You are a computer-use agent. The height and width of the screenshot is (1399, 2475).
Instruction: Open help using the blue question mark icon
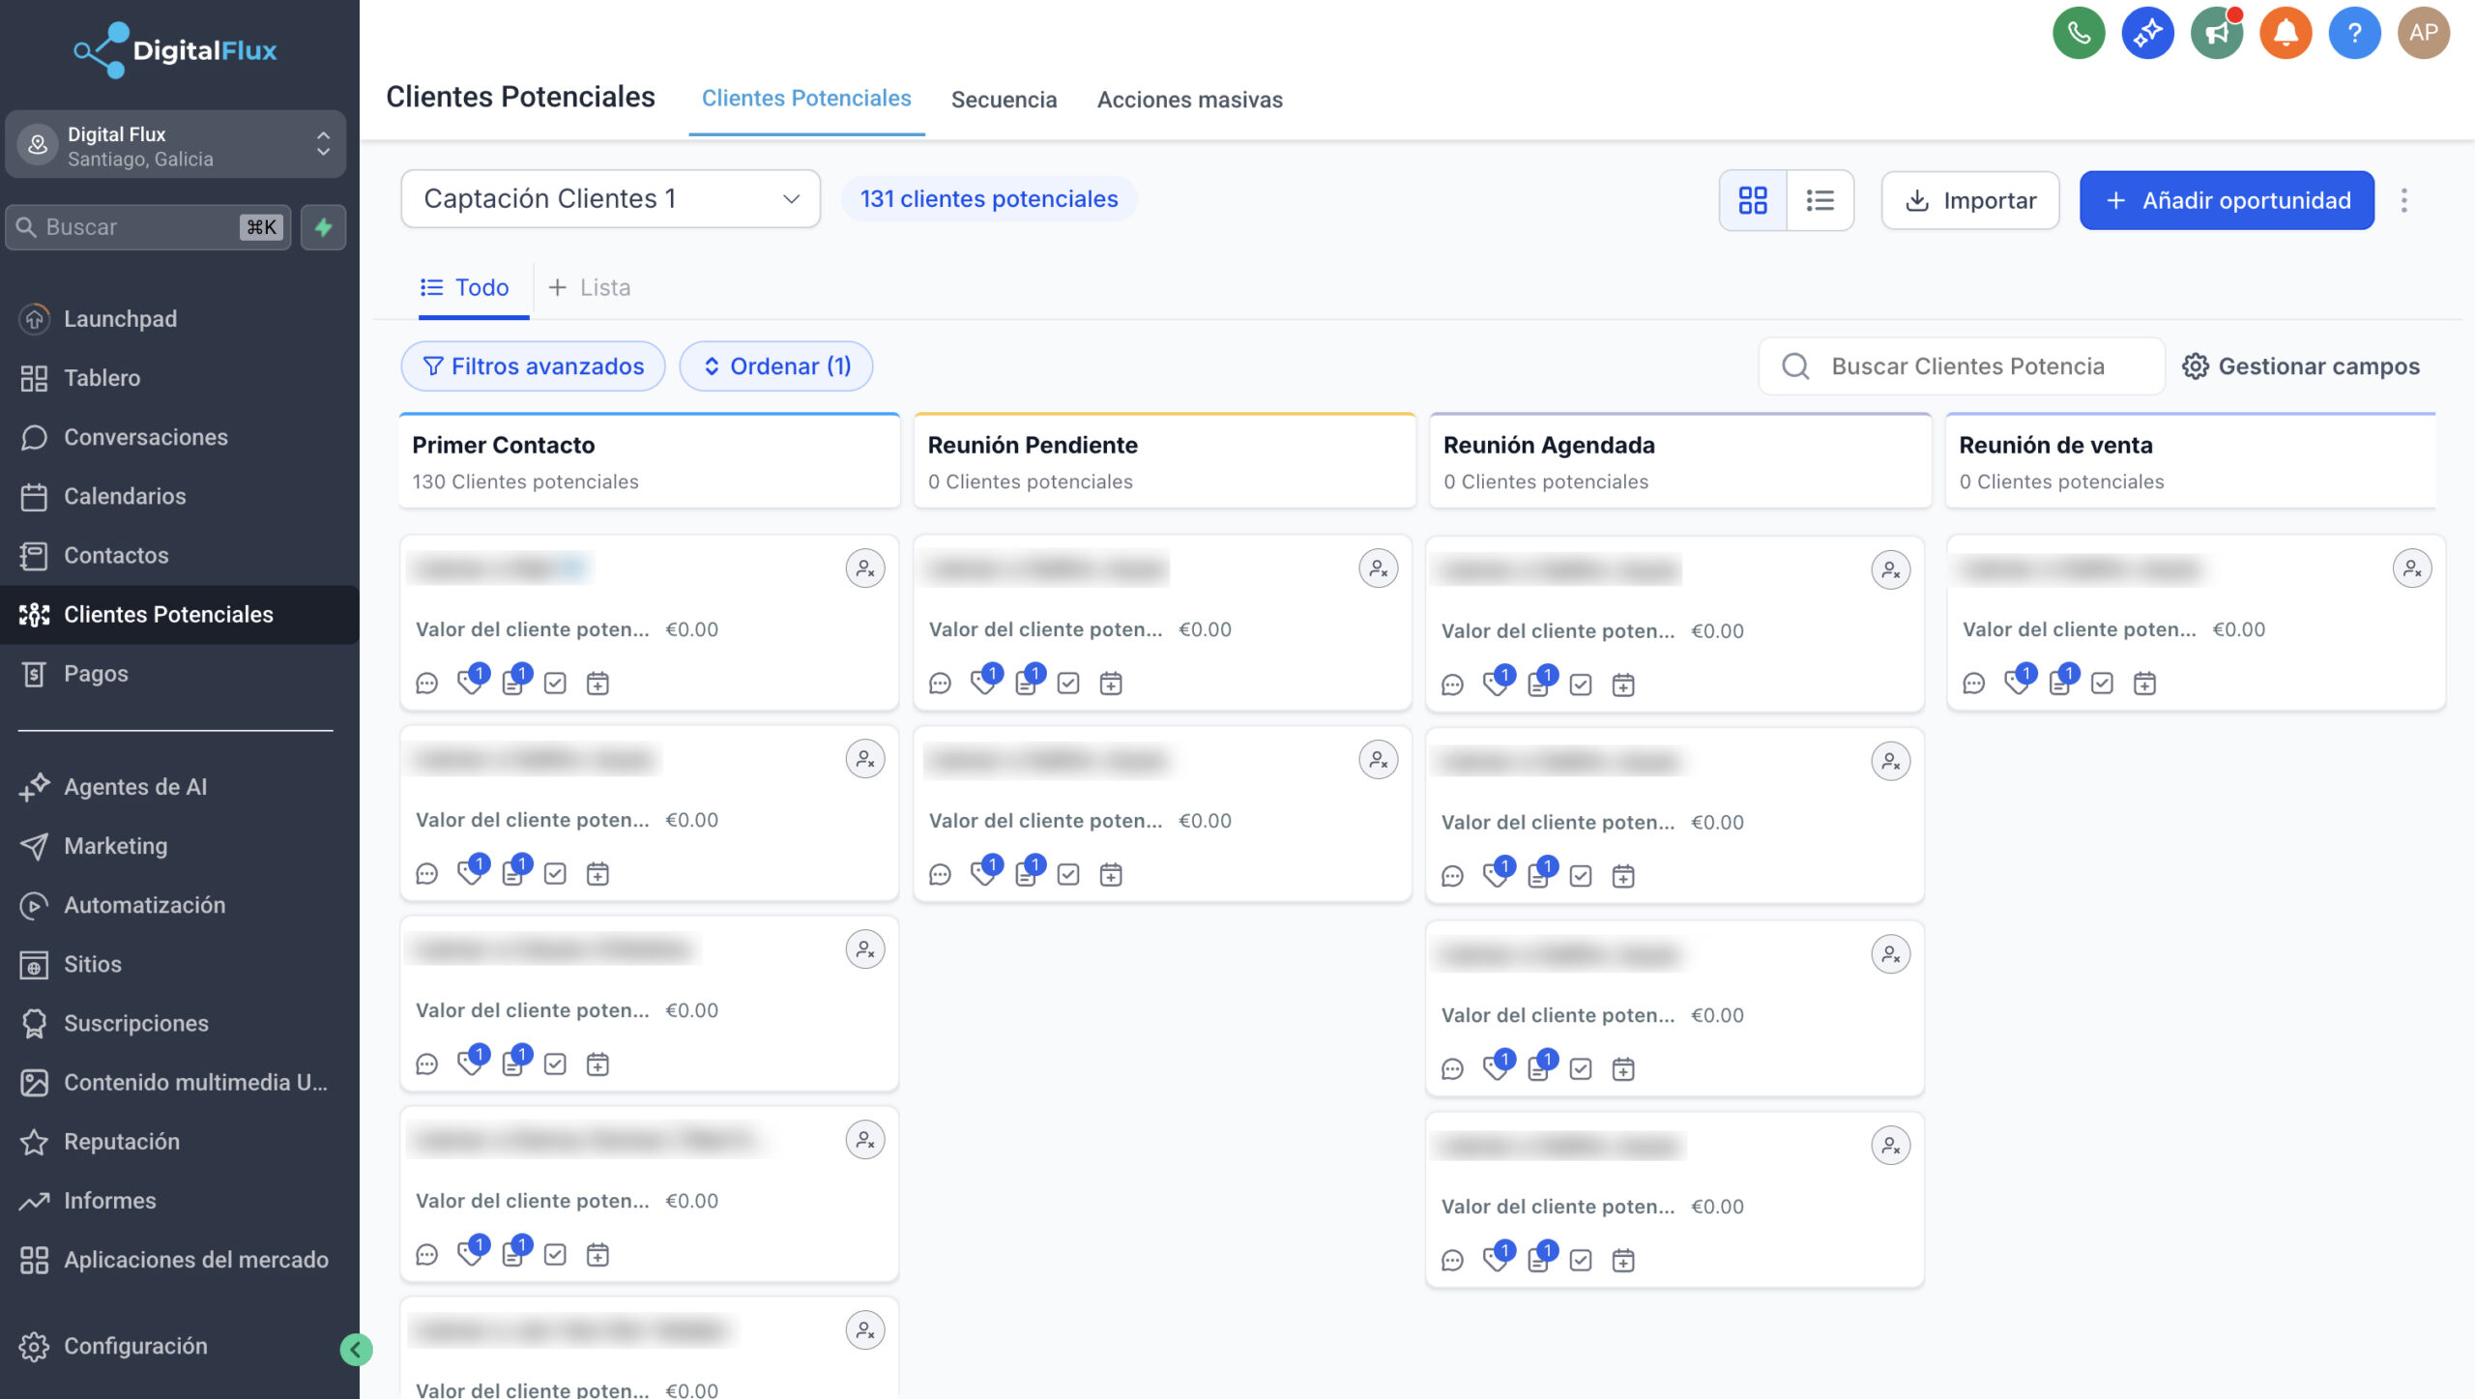click(2355, 32)
